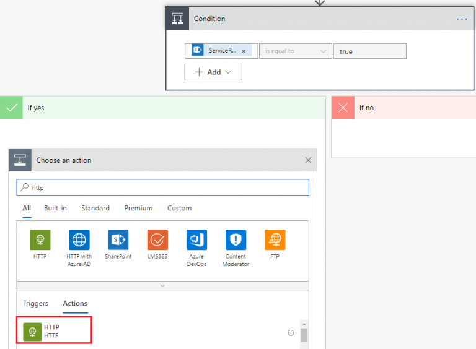The image size is (476, 349).
Task: Remove the ServiceR... token from condition
Action: 244,51
